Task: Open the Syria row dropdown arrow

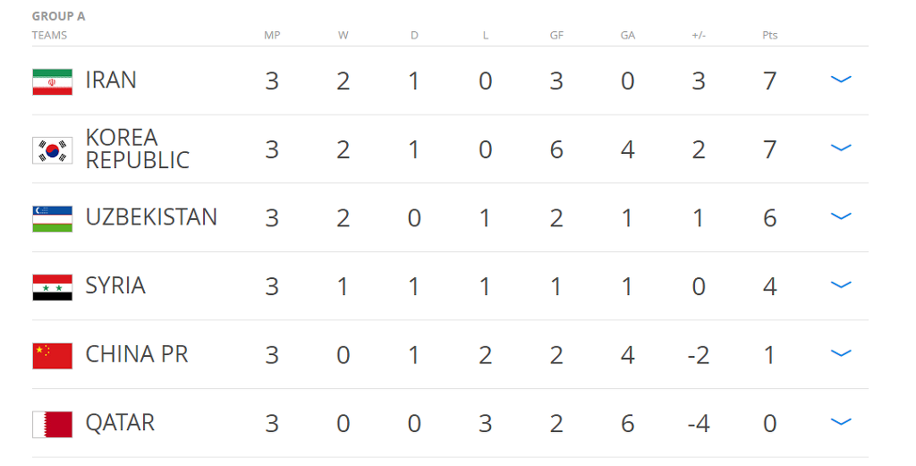Action: click(840, 285)
